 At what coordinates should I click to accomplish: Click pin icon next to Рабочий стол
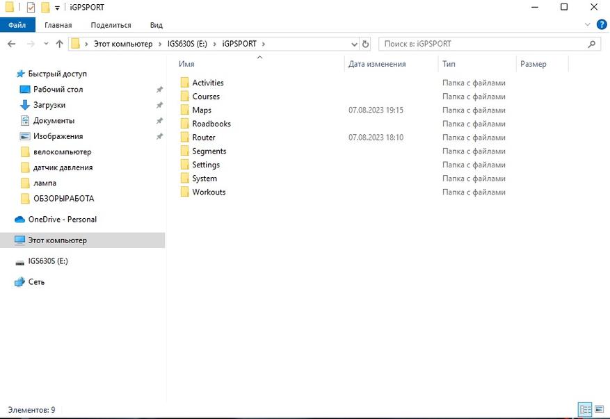click(159, 90)
